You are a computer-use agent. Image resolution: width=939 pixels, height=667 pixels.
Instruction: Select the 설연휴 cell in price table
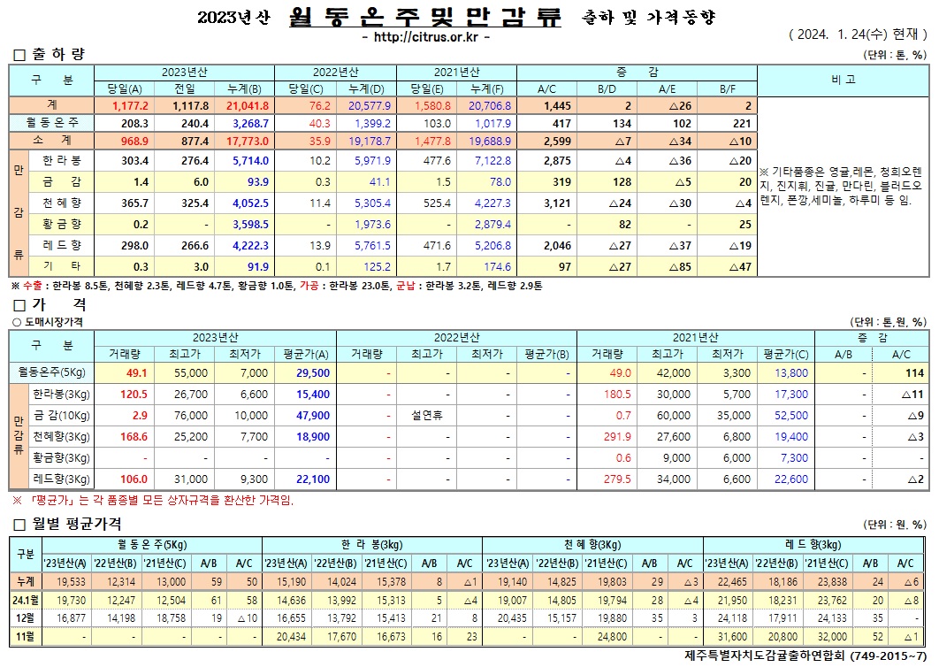tap(426, 416)
